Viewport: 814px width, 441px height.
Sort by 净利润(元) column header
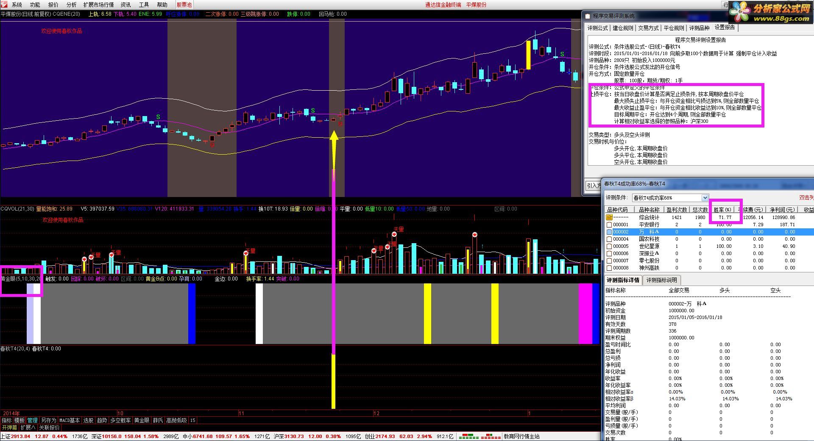click(x=782, y=210)
